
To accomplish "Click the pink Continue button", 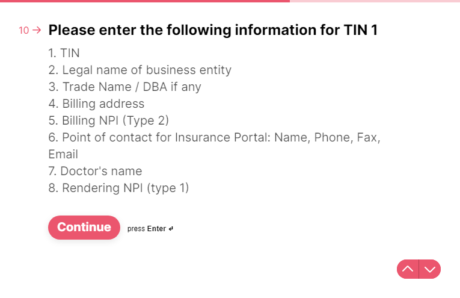I will [84, 228].
